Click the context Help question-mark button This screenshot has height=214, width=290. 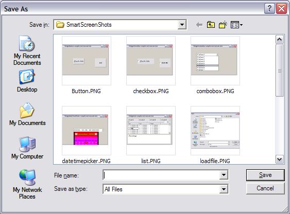click(x=269, y=9)
